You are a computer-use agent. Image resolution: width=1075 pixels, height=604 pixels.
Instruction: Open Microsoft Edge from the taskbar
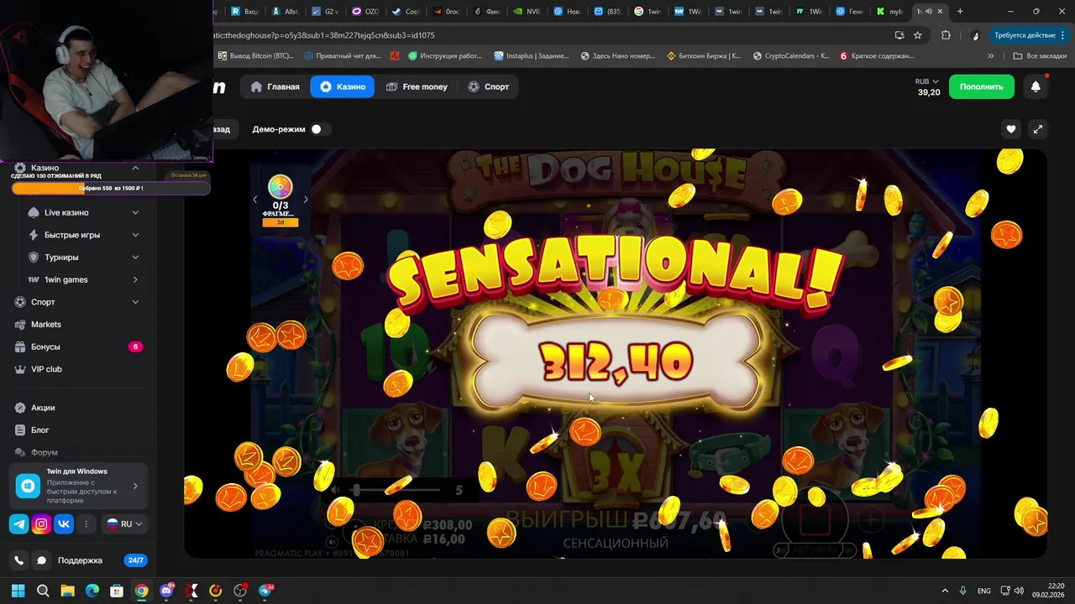pos(92,591)
